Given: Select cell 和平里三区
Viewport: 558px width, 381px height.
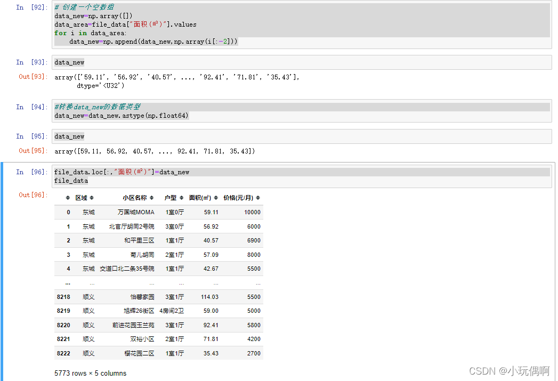Looking at the screenshot, I should point(139,240).
